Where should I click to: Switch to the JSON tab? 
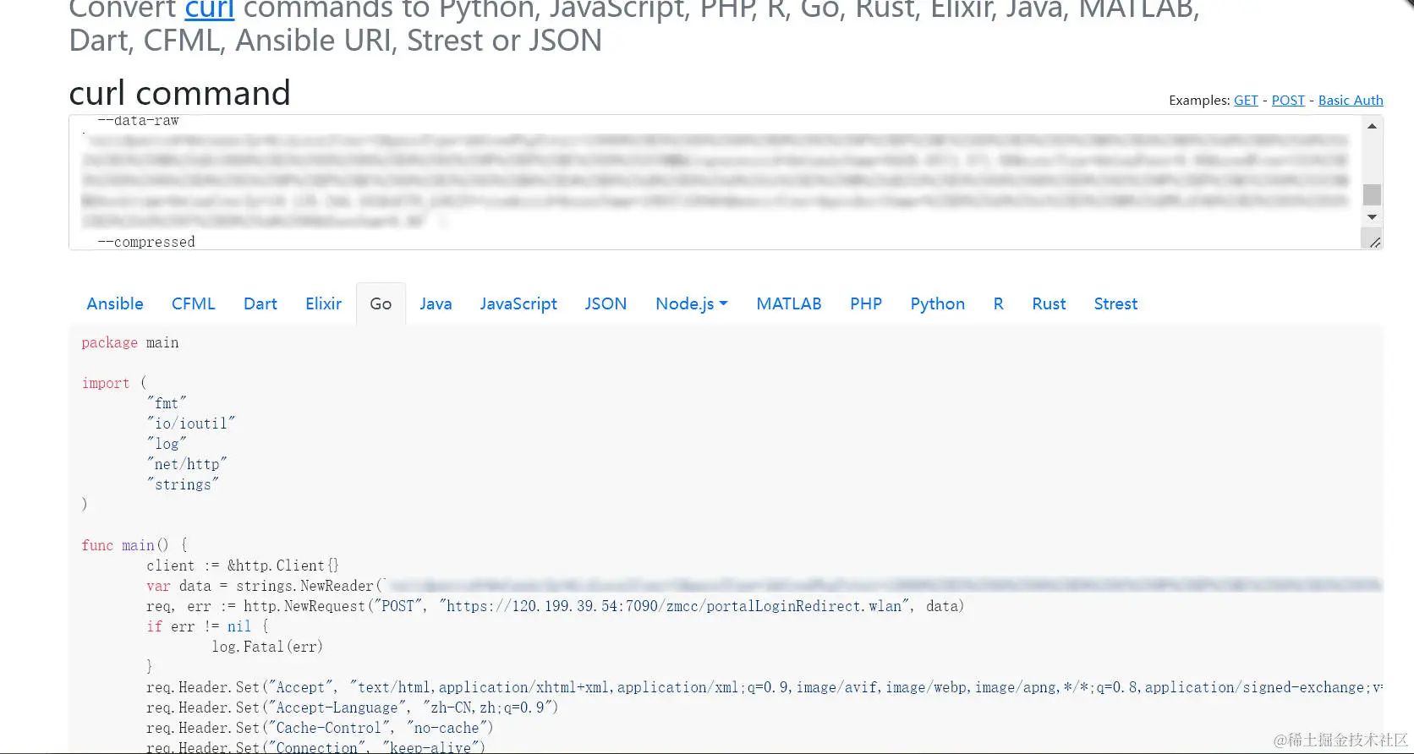pos(606,303)
